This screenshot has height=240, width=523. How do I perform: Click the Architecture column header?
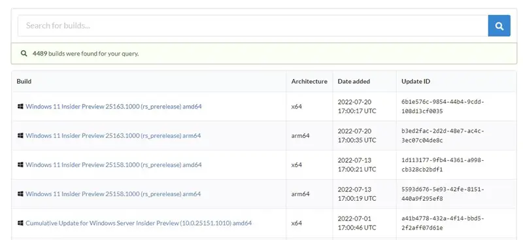point(309,82)
